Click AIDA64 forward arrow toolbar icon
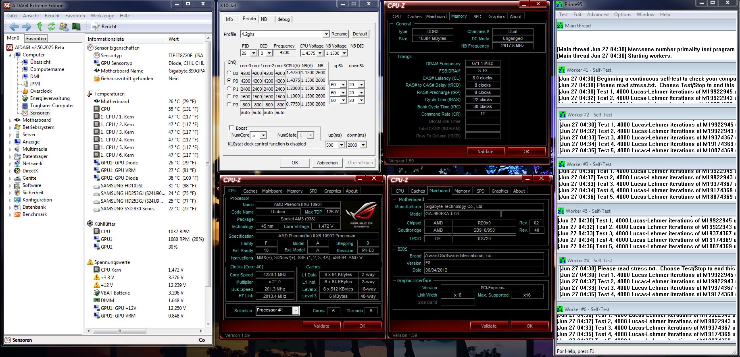Viewport: 740px width, 357px height. click(26, 27)
